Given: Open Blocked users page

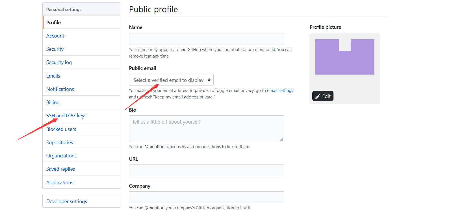Looking at the screenshot, I should [61, 129].
